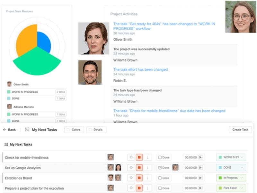The image size is (257, 193).
Task: Open the WORK IN PROGRESS status dropdown
Action: click(231, 158)
